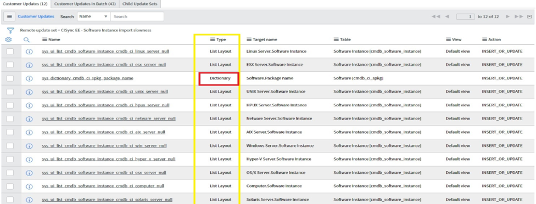Click the Software [cmdb_ci_spkg] table cell
The image size is (536, 204).
(x=358, y=78)
